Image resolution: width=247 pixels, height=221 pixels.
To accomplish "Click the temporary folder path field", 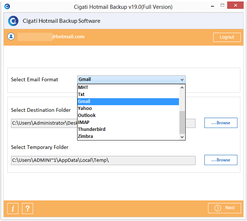I will pos(103,160).
